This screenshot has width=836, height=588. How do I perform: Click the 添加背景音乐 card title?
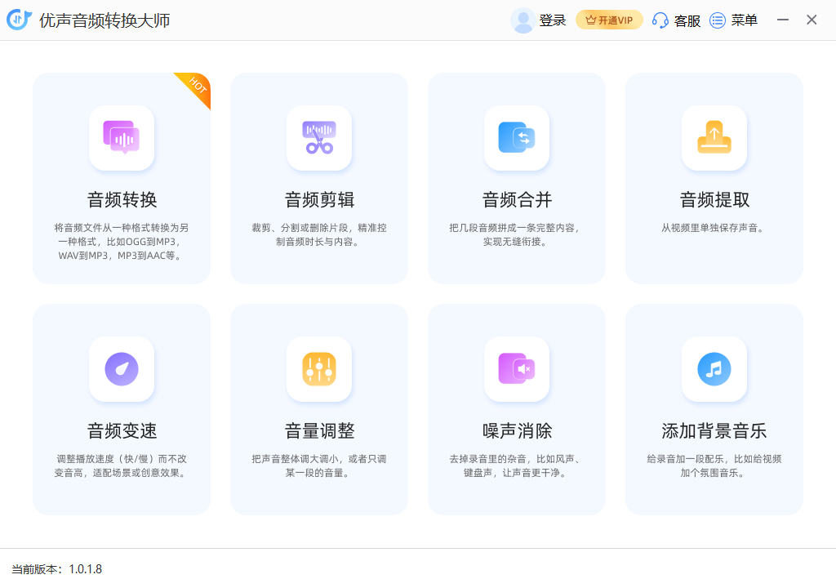click(x=714, y=431)
